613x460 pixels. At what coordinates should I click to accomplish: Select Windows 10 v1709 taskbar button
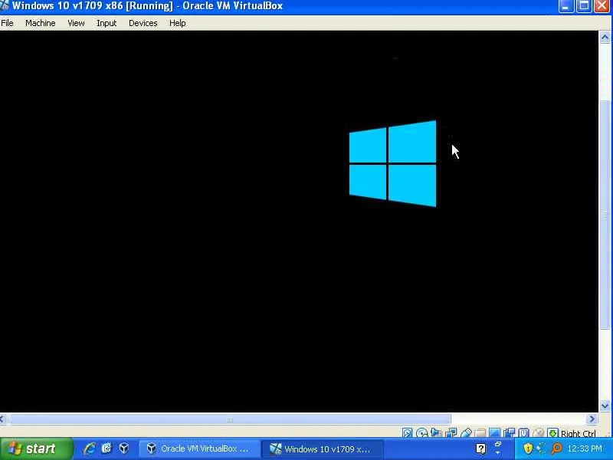click(323, 449)
